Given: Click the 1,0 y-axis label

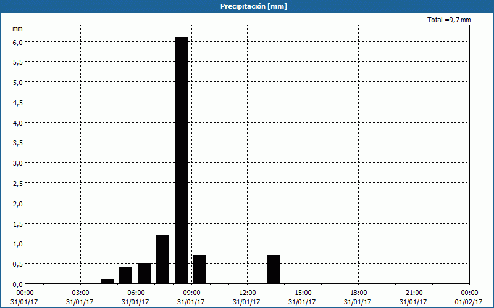Looking at the screenshot, I should [18, 244].
